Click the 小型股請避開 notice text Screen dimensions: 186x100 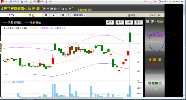tap(85, 10)
